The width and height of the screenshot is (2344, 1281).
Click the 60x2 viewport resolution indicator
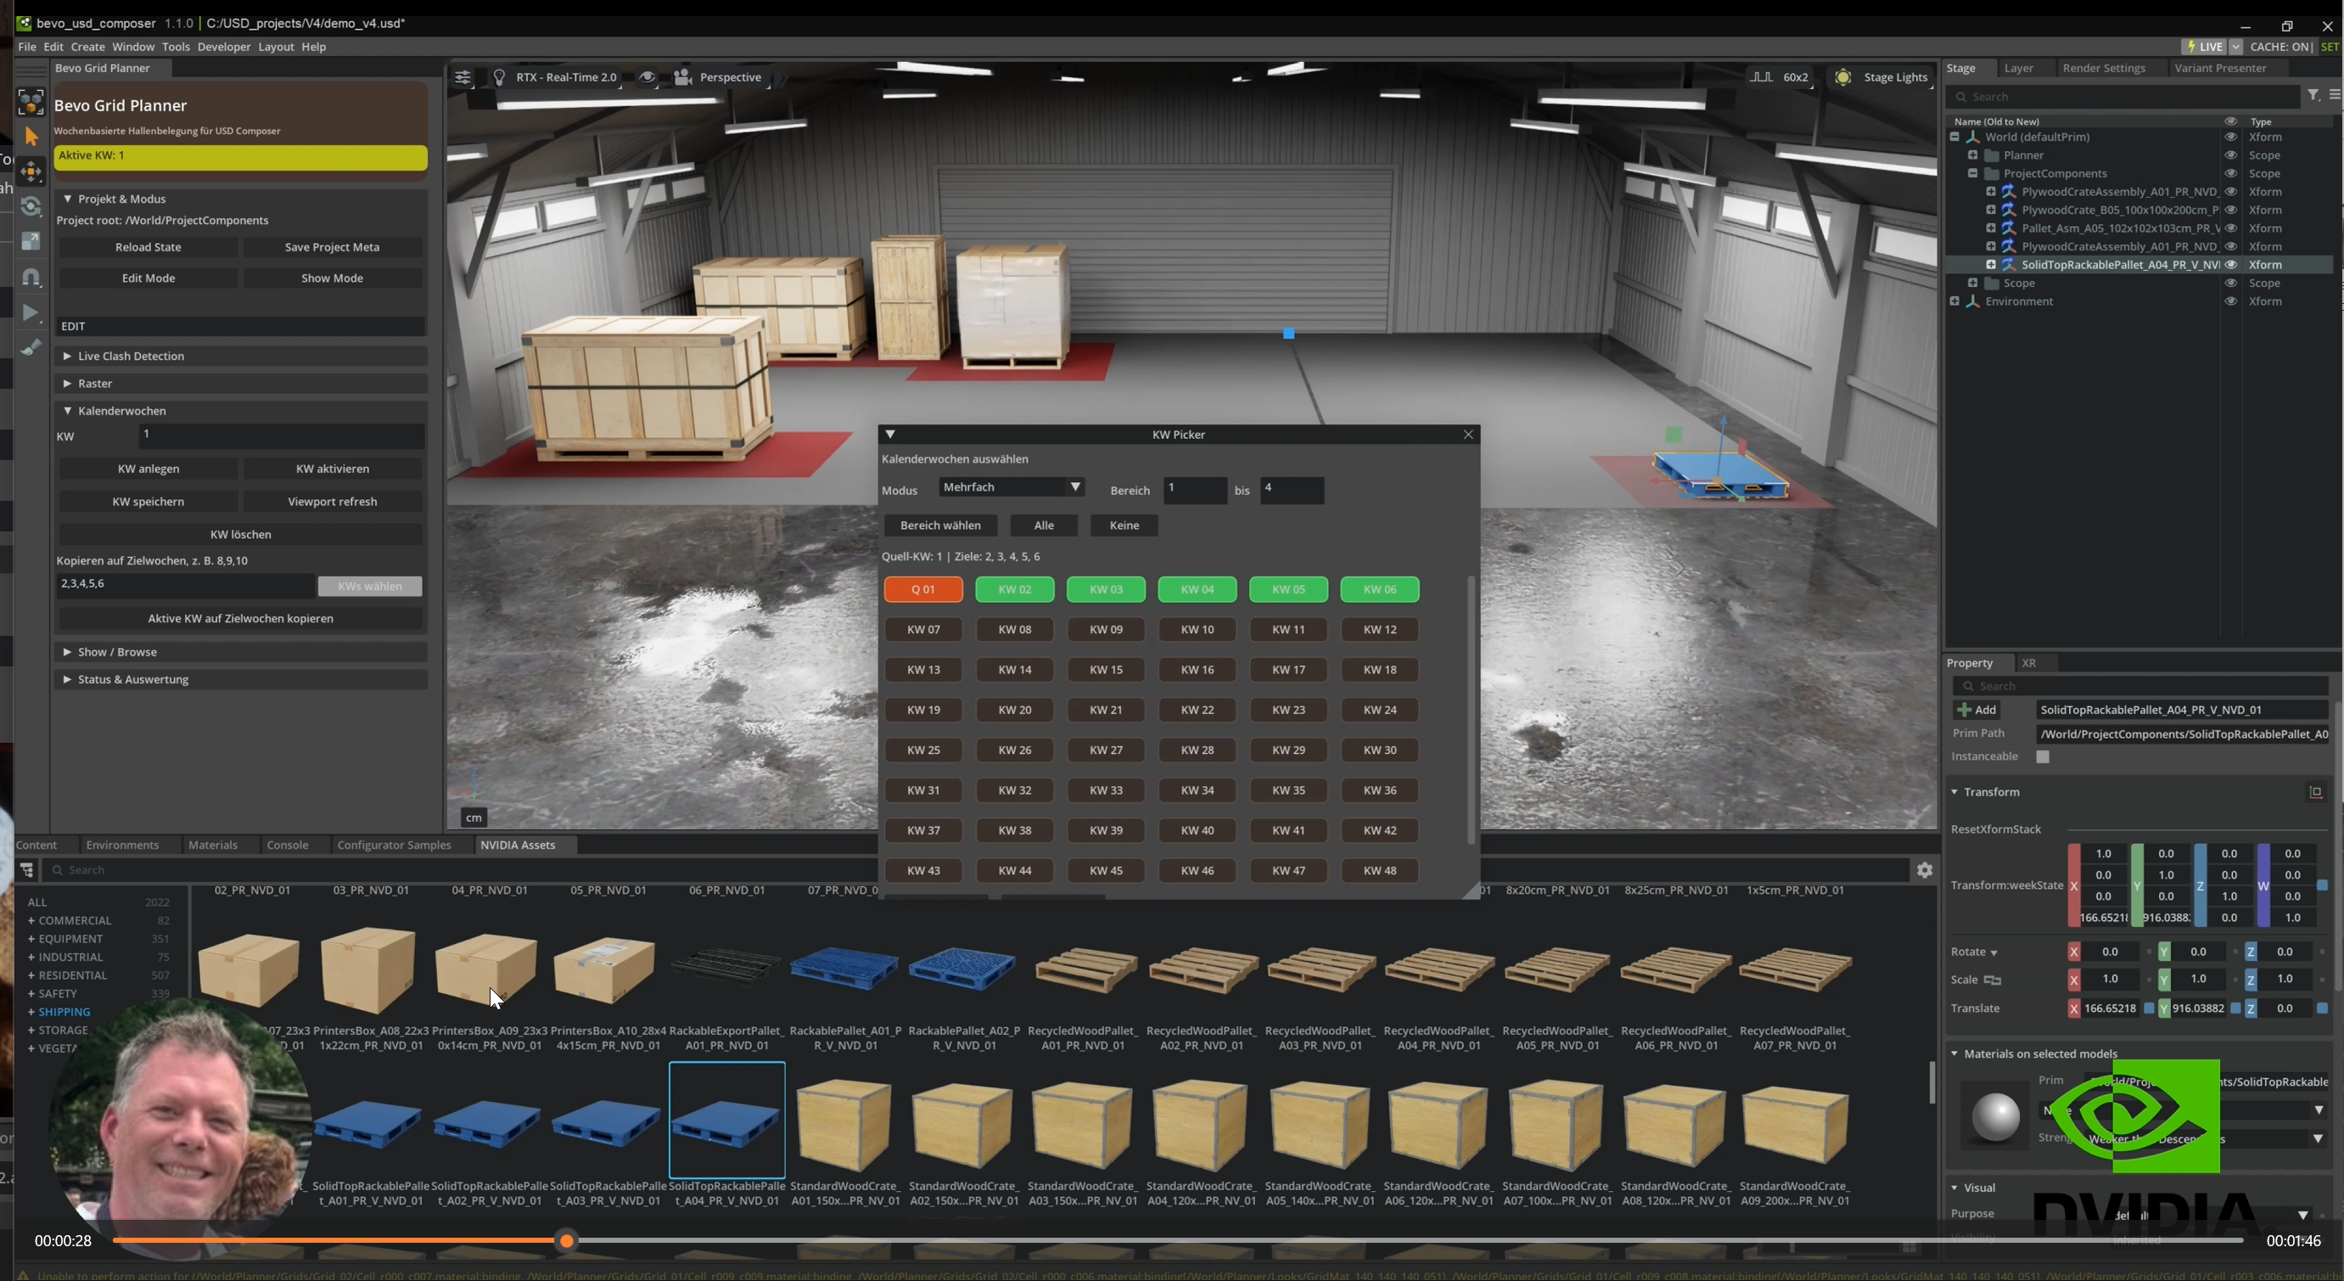tap(1780, 77)
